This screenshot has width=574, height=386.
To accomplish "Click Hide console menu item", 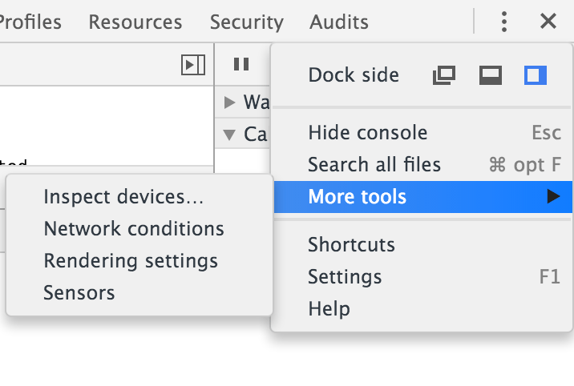I will point(368,132).
